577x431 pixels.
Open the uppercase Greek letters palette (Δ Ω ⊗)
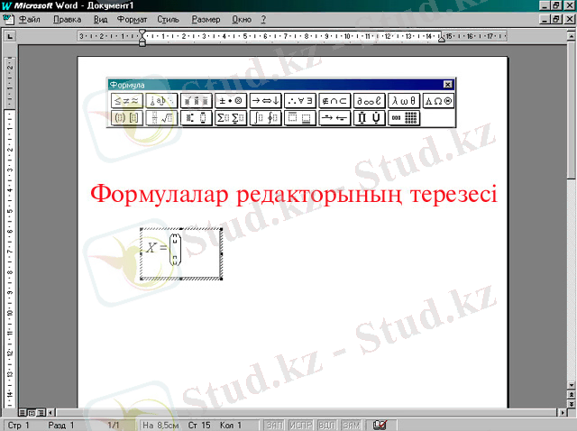click(438, 101)
